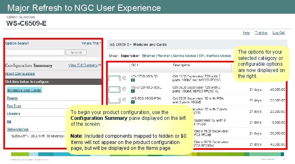Select radio button for VS-S720-10G-3C
The width and height of the screenshot is (295, 164).
(x=124, y=78)
